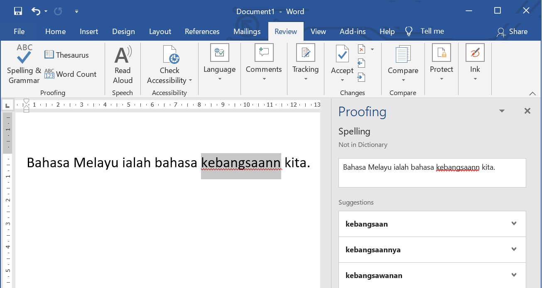Open the Word Count dialog
542x288 pixels.
click(x=70, y=74)
